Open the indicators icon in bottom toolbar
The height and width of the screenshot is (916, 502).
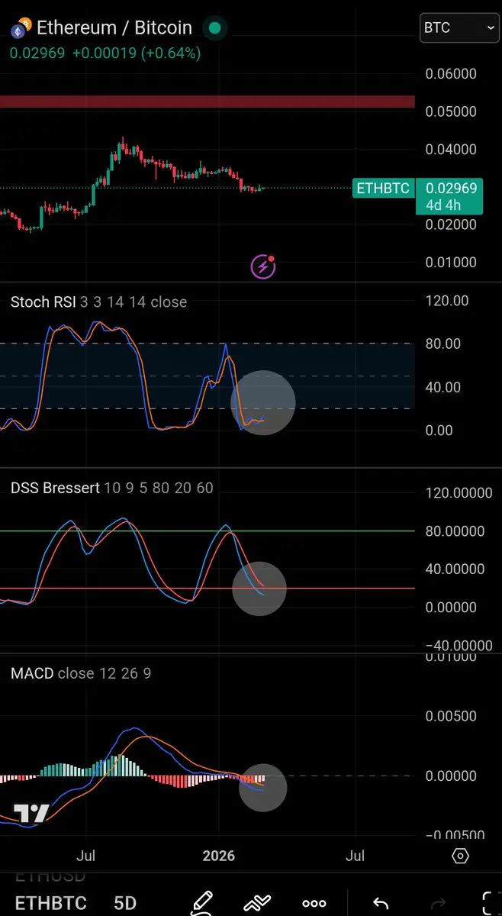click(258, 903)
